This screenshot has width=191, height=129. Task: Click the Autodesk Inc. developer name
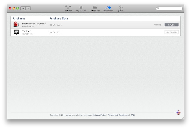28,26
